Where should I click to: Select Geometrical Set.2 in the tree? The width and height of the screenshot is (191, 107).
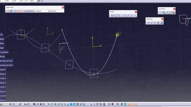tap(7, 65)
